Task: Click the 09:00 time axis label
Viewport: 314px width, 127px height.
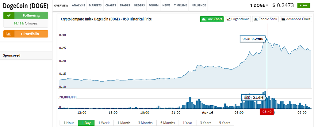Action: pos(302,113)
